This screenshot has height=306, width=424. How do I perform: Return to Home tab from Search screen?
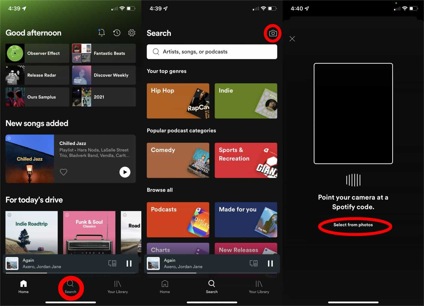point(165,287)
